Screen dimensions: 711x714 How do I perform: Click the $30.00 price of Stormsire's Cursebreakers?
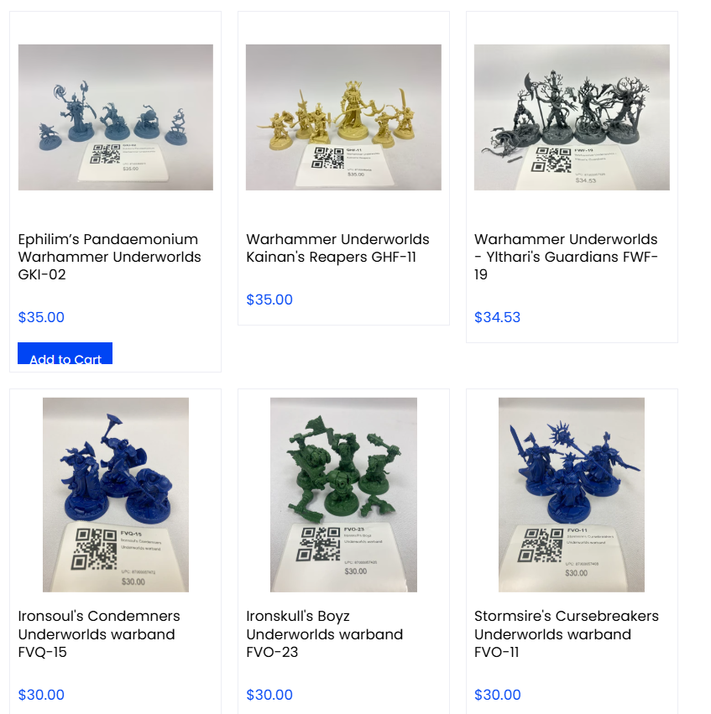pos(497,695)
